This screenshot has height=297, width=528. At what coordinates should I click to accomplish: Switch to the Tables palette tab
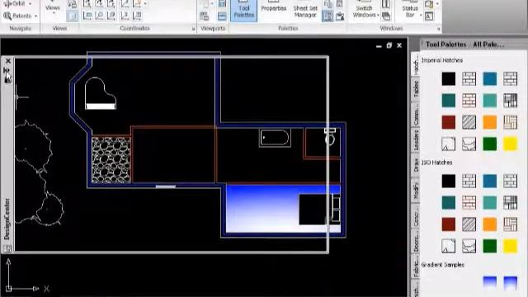(x=416, y=89)
